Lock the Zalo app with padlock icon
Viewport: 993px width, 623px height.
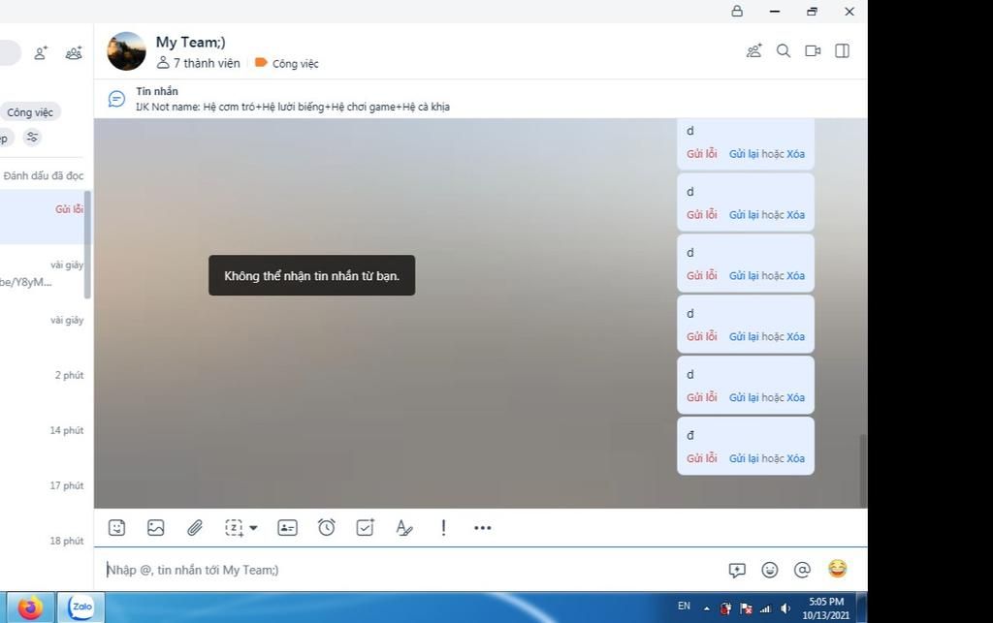[x=737, y=11]
